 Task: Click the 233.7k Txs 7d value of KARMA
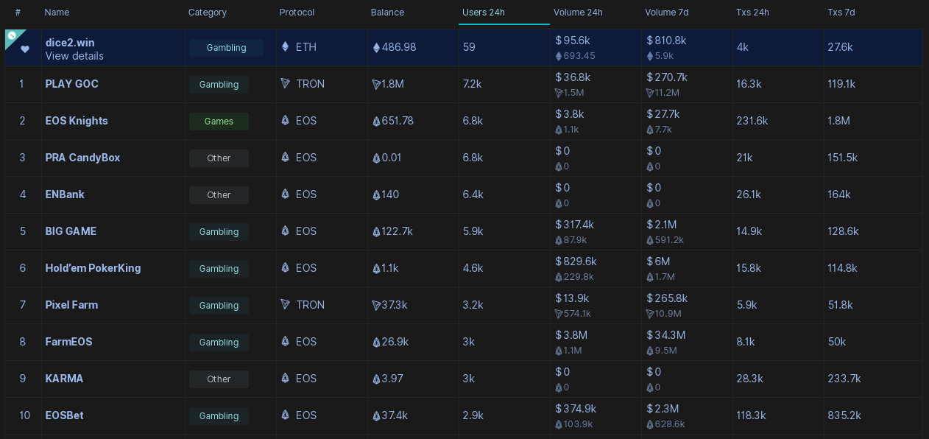pos(844,379)
